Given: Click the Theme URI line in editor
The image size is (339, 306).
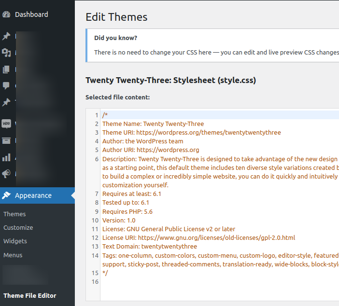Looking at the screenshot, I should coord(192,132).
